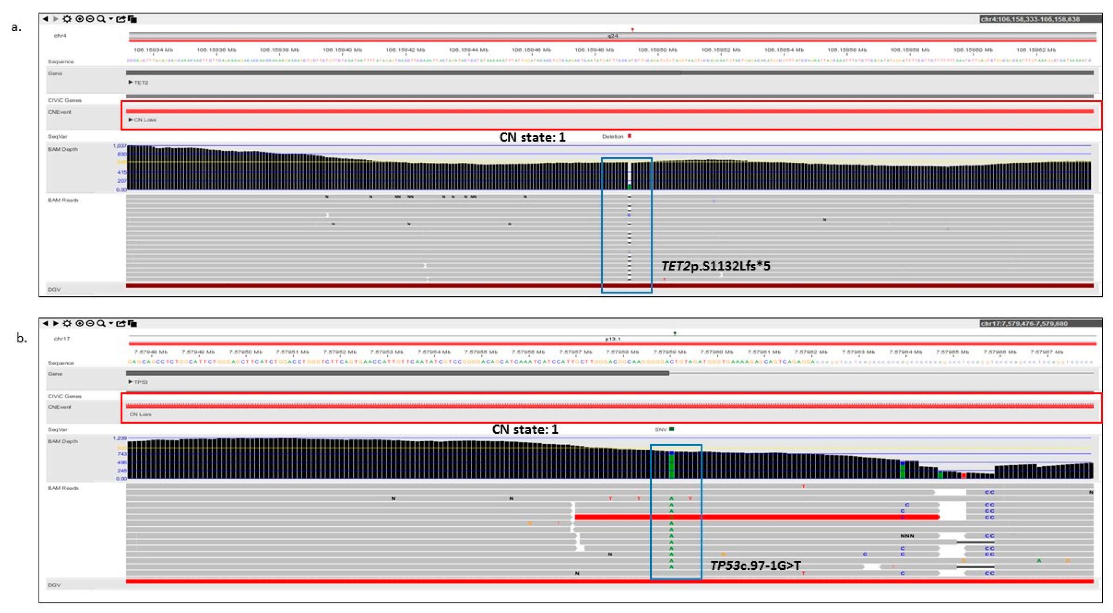Click the export icon in panel a toolbar

pos(121,19)
